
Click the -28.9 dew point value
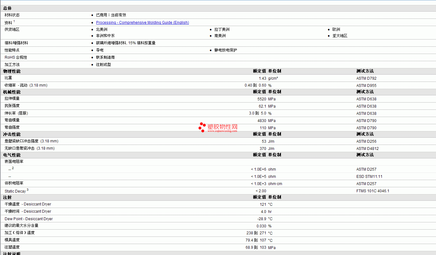[x=262, y=219]
